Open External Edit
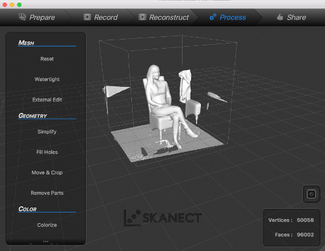 point(47,100)
